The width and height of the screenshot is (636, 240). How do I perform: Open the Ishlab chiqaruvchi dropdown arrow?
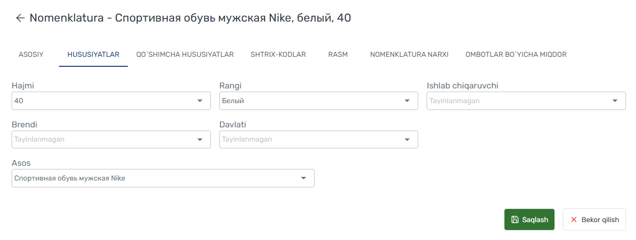click(x=615, y=101)
